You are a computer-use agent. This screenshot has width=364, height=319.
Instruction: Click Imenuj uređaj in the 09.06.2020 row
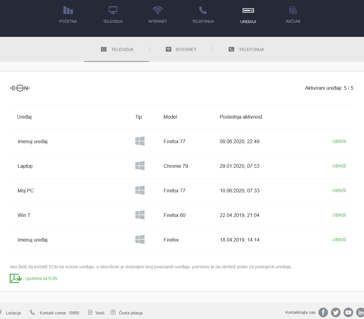coord(33,142)
